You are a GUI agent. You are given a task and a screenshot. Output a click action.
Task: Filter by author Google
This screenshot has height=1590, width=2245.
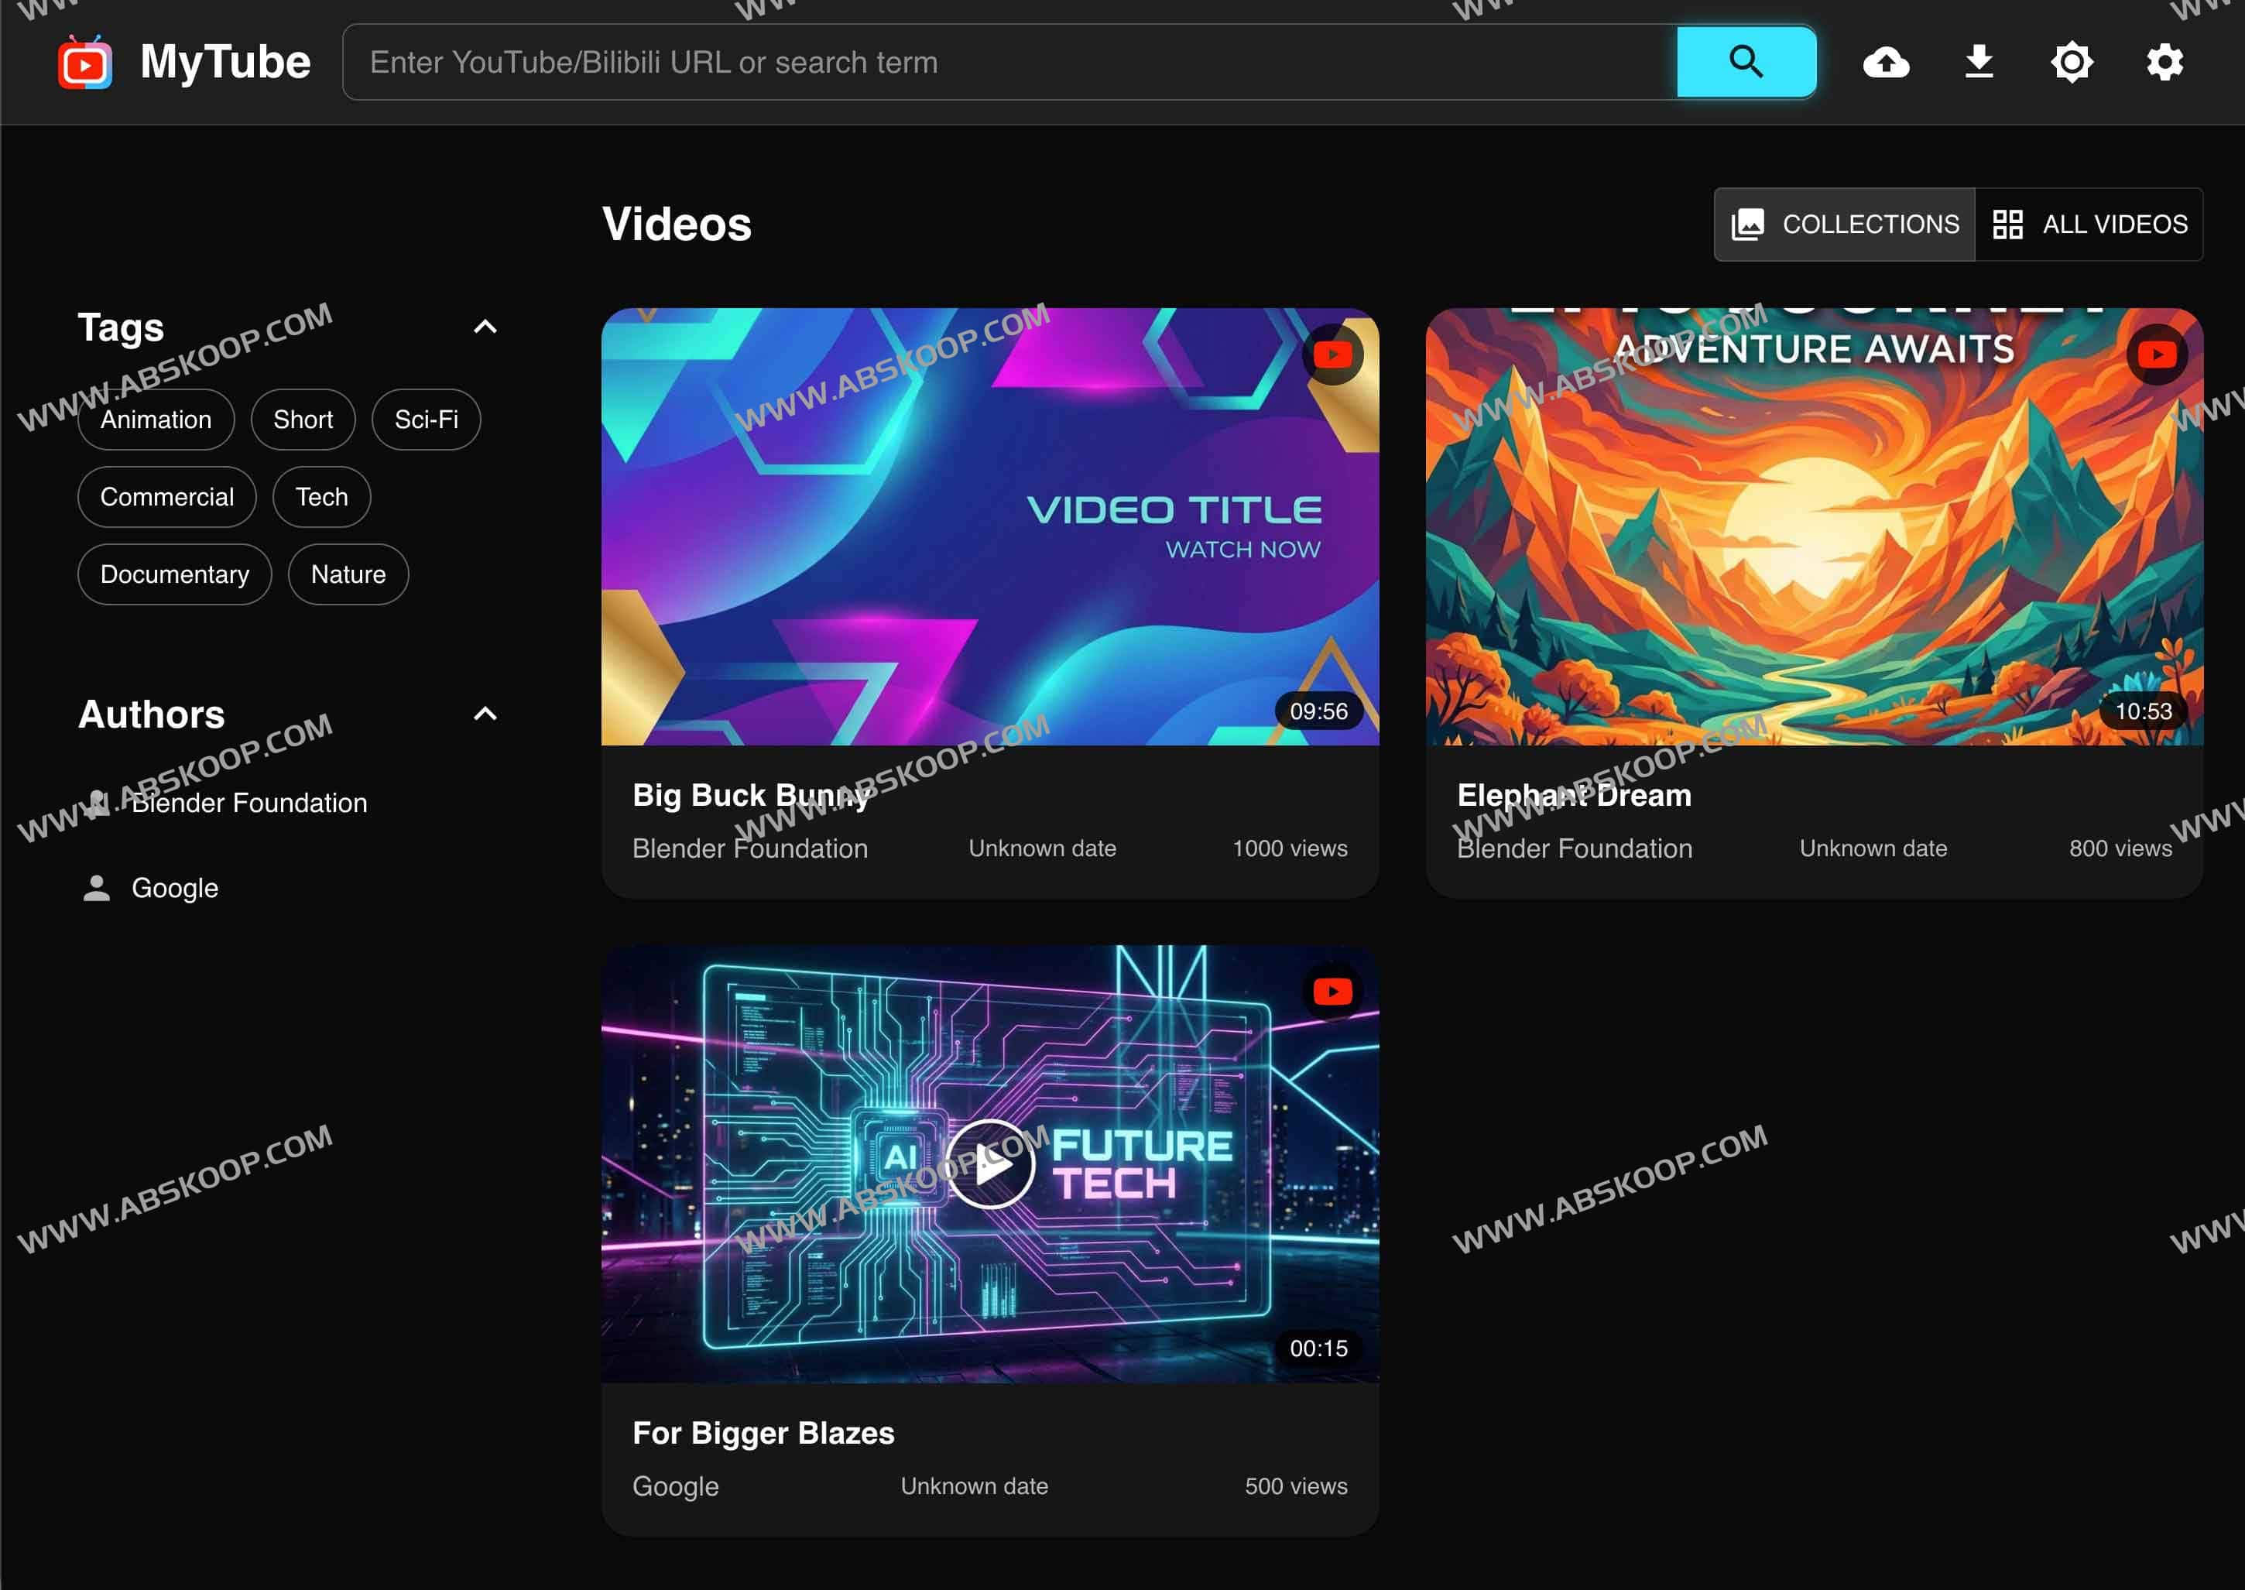tap(174, 888)
